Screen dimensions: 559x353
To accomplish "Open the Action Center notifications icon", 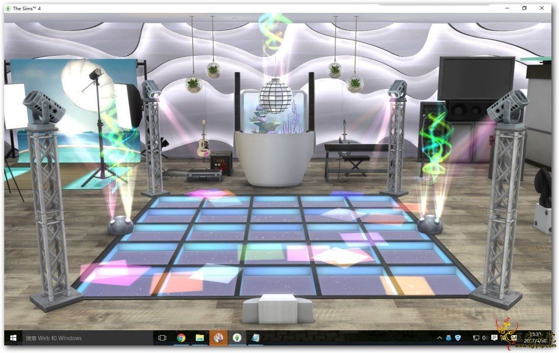I will click(x=494, y=338).
